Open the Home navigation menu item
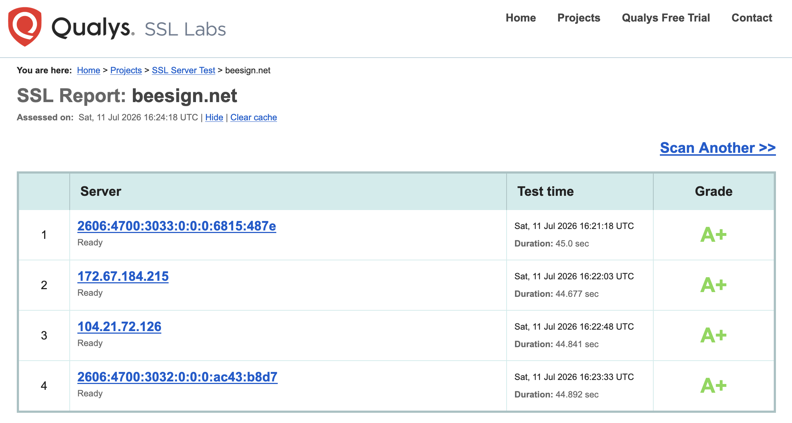 (x=520, y=18)
